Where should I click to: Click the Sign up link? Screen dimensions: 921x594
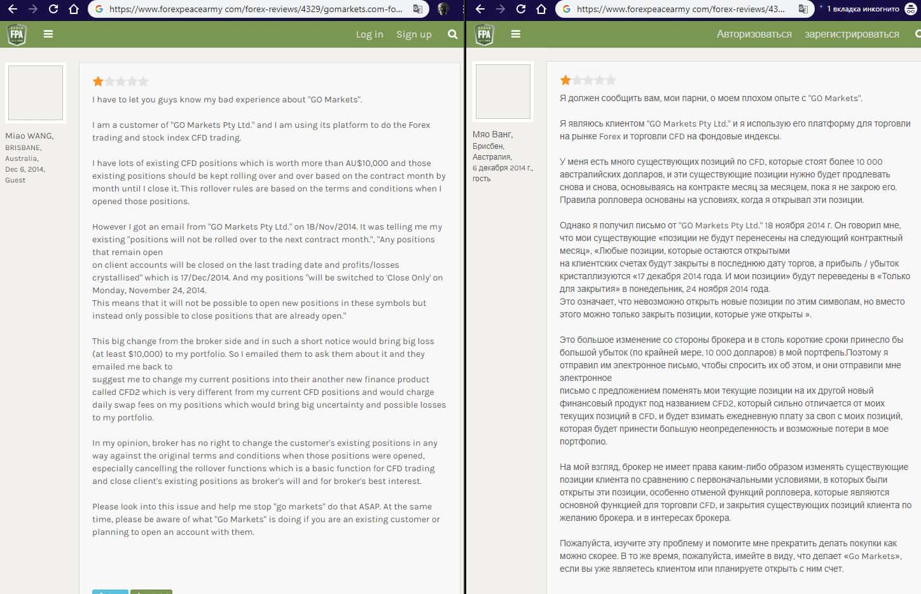point(414,34)
